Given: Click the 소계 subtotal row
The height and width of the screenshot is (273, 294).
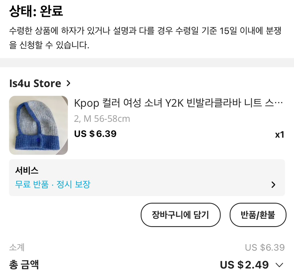Looking at the screenshot, I should [16, 247].
